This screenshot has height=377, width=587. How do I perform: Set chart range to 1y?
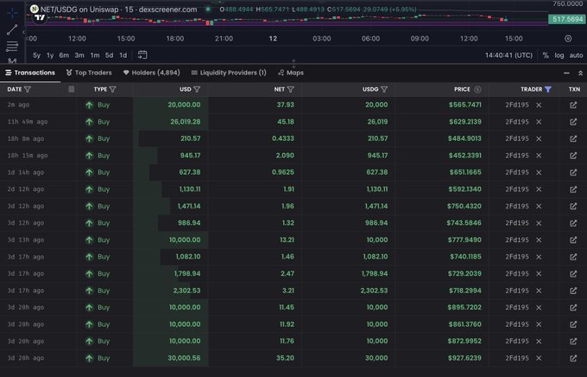pyautogui.click(x=50, y=55)
